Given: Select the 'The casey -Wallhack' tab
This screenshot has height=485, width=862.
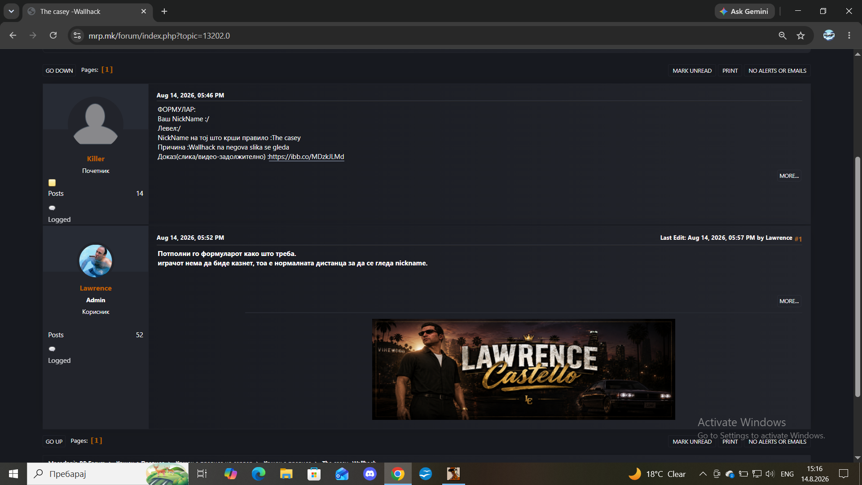Looking at the screenshot, I should coord(88,12).
